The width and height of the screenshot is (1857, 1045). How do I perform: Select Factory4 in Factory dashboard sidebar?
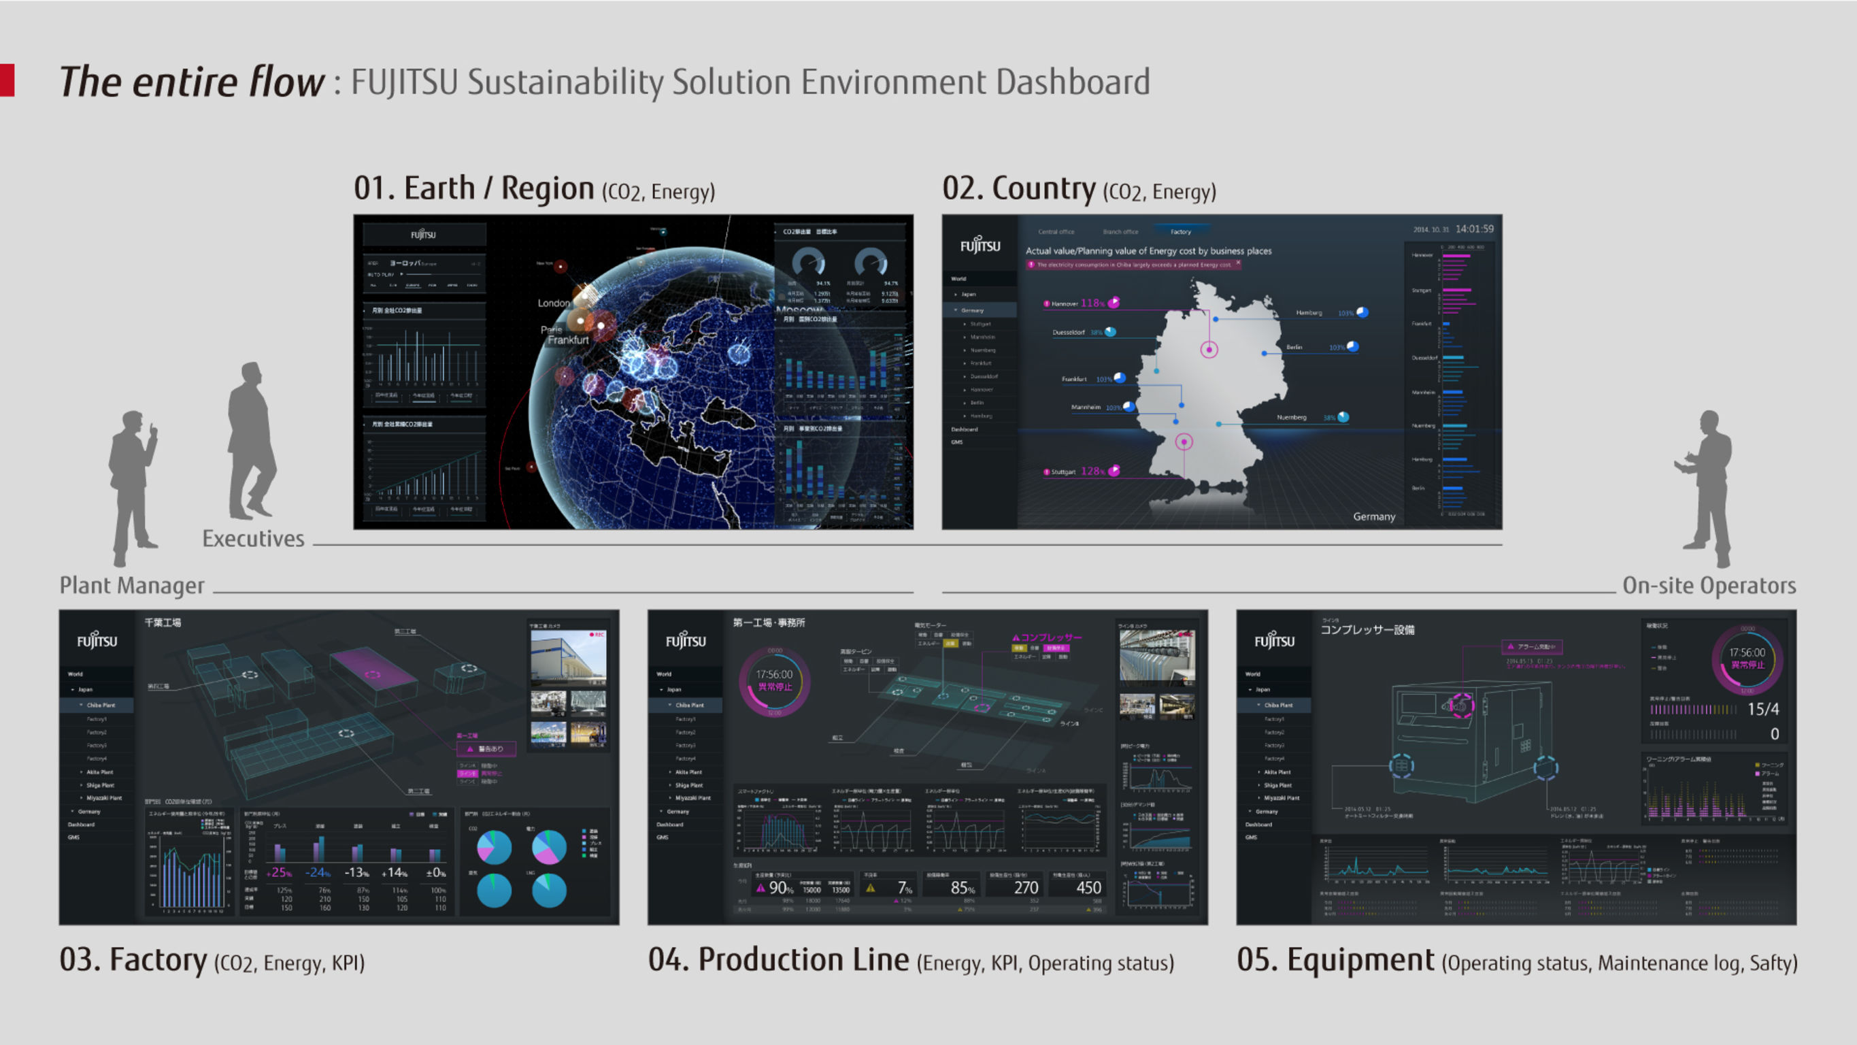click(x=97, y=759)
